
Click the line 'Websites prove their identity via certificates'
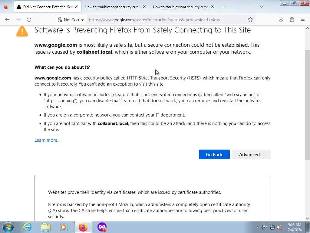pyautogui.click(x=134, y=192)
